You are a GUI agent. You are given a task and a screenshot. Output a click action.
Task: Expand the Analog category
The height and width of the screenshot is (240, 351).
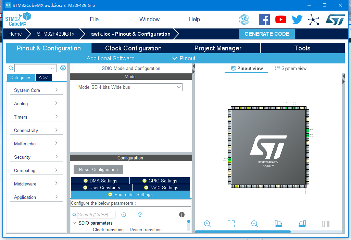click(x=36, y=104)
